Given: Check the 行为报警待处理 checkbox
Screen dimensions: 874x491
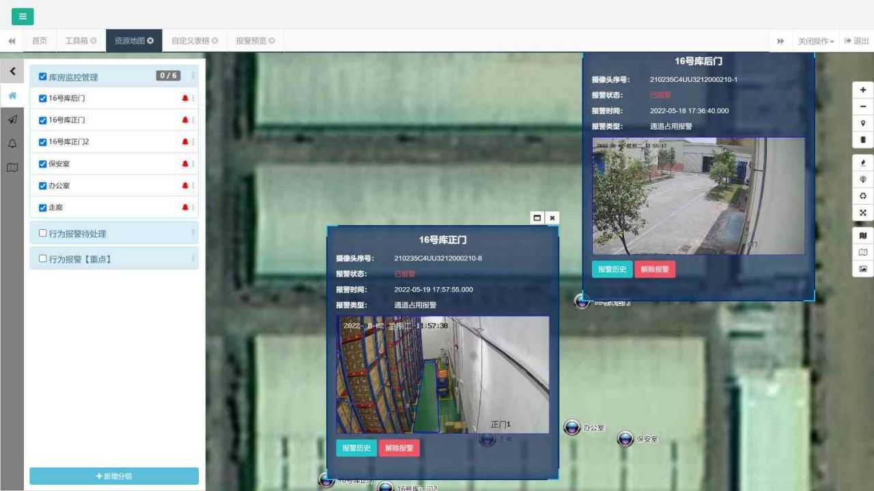Looking at the screenshot, I should (43, 233).
